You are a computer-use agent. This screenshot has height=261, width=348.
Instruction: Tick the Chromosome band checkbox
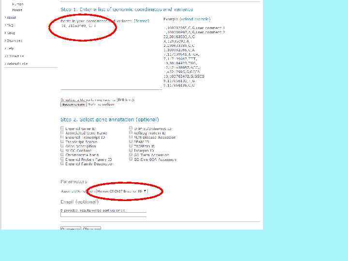click(x=62, y=155)
